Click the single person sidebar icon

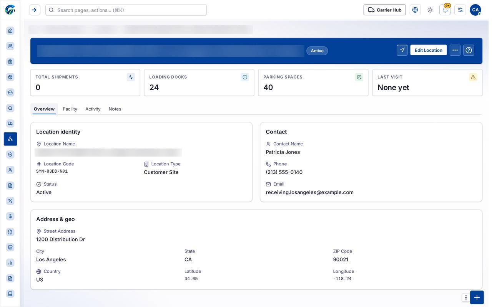pos(10,170)
